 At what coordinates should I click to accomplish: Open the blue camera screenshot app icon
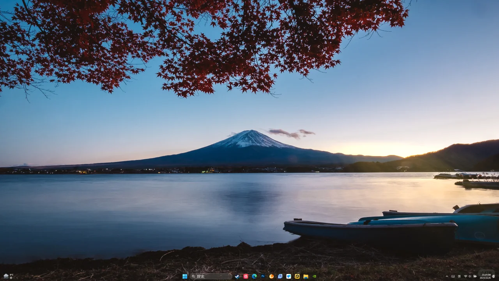tap(280, 276)
